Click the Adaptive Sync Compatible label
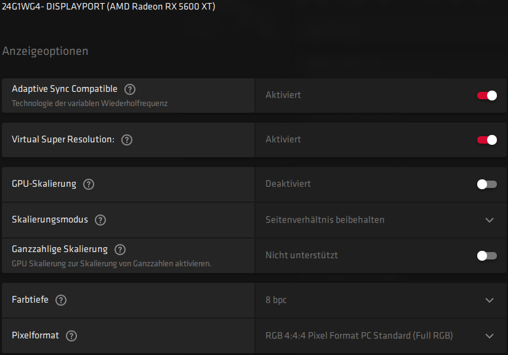508x355 pixels. (x=65, y=89)
